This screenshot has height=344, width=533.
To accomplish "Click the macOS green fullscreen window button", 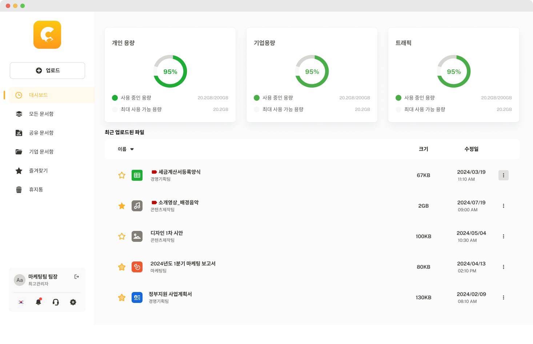I will pyautogui.click(x=23, y=6).
